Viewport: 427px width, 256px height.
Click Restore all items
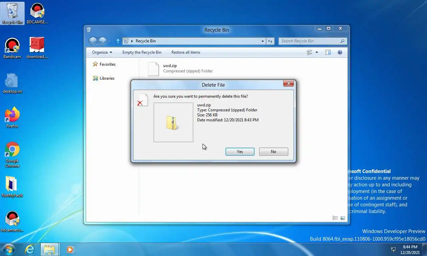pos(186,52)
